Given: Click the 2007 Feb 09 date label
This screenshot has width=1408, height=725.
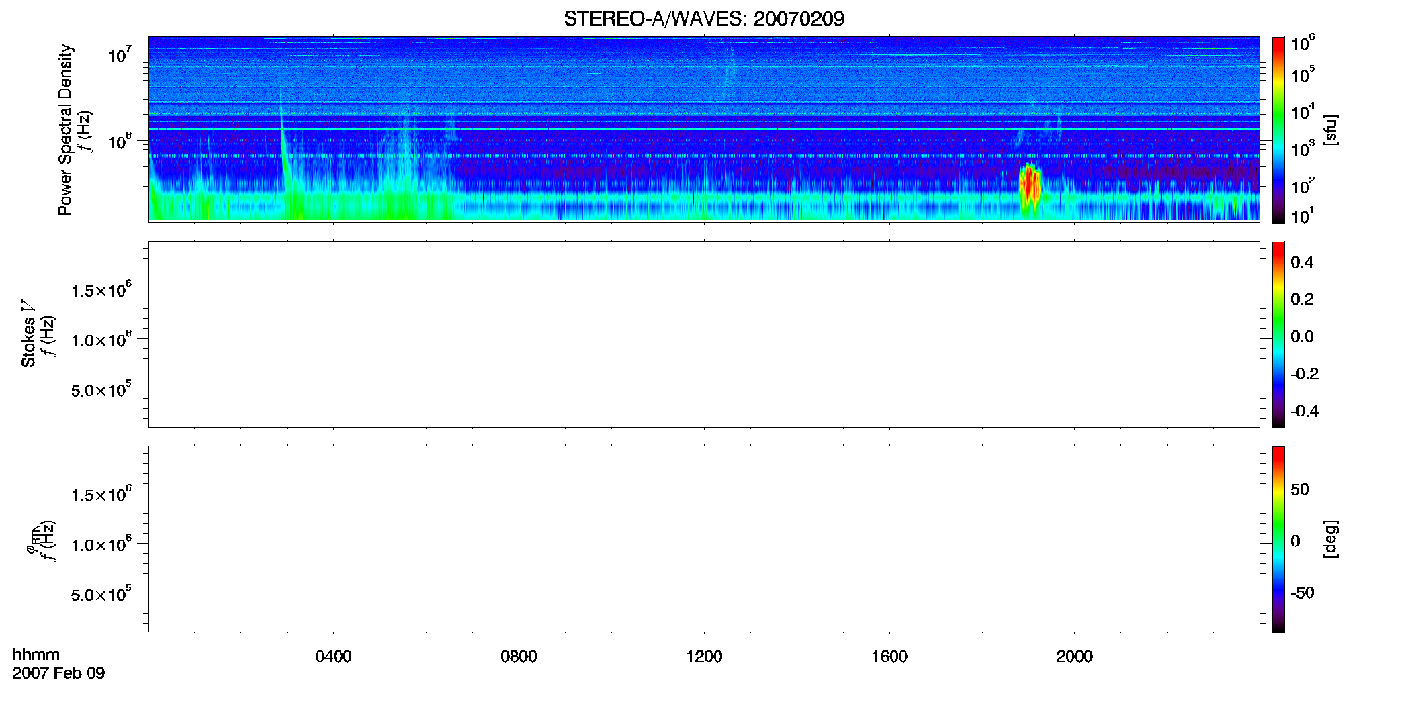Looking at the screenshot, I should pyautogui.click(x=58, y=673).
